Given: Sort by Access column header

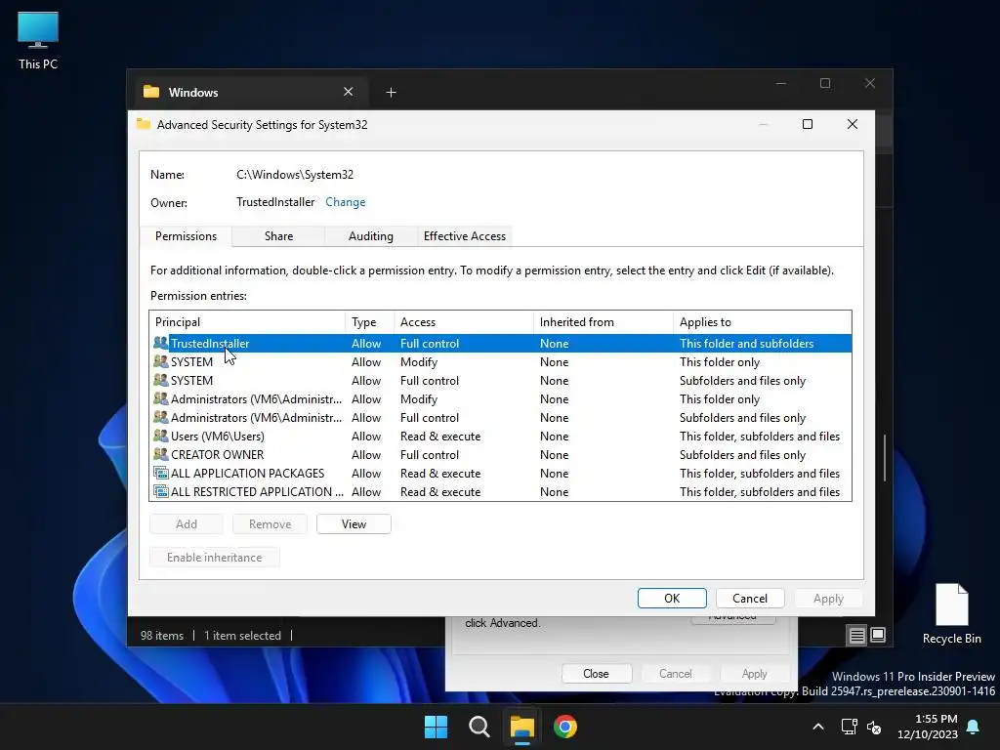Looking at the screenshot, I should [x=464, y=322].
